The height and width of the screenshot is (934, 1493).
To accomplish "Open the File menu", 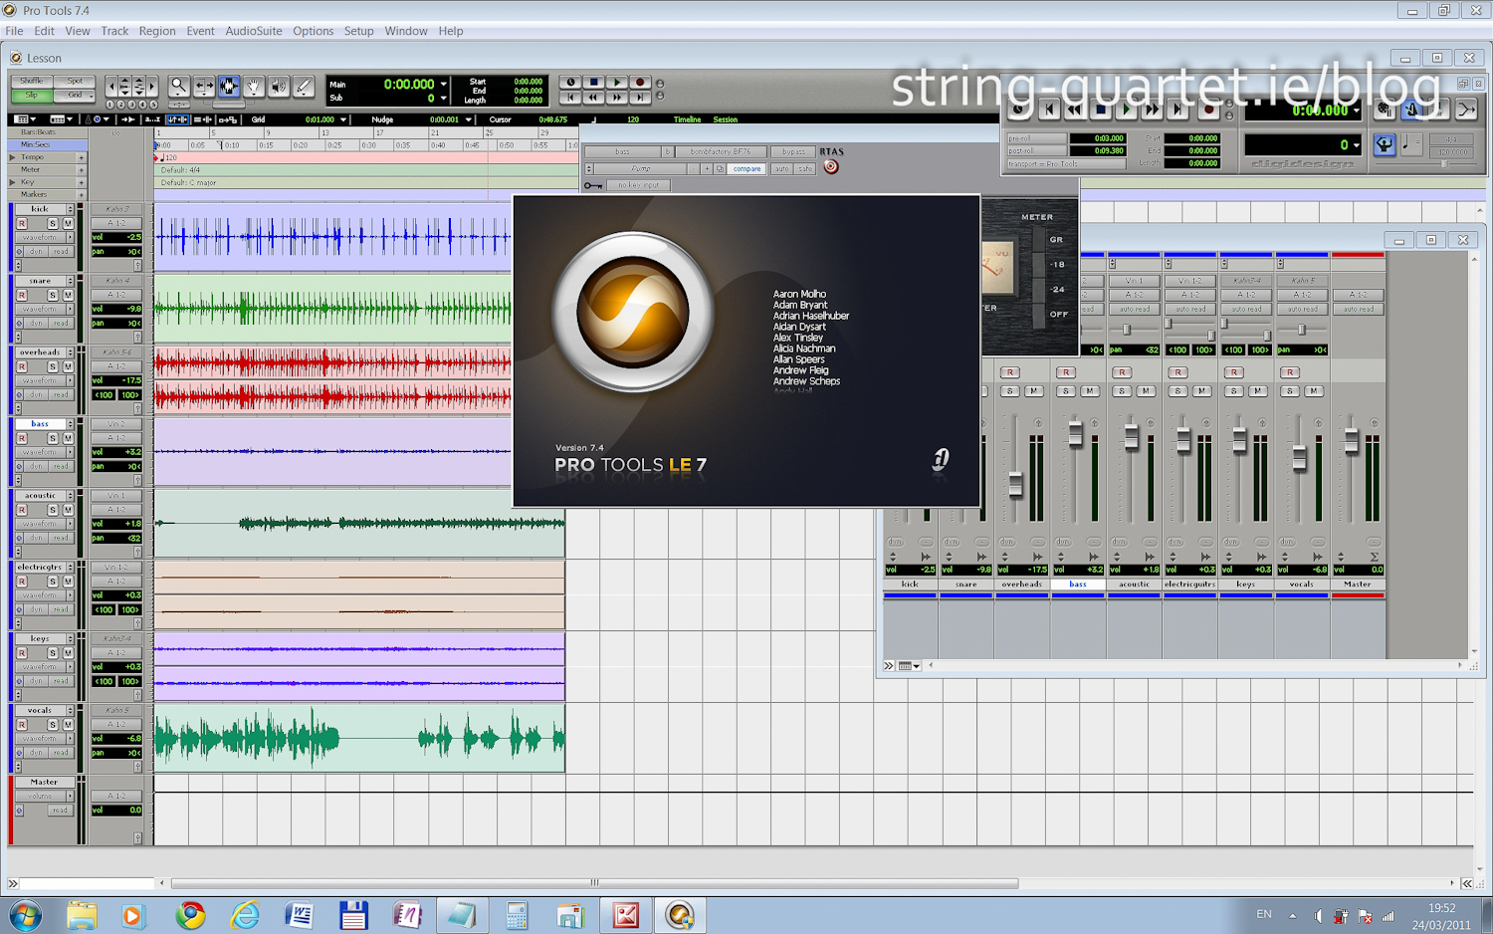I will pyautogui.click(x=14, y=31).
